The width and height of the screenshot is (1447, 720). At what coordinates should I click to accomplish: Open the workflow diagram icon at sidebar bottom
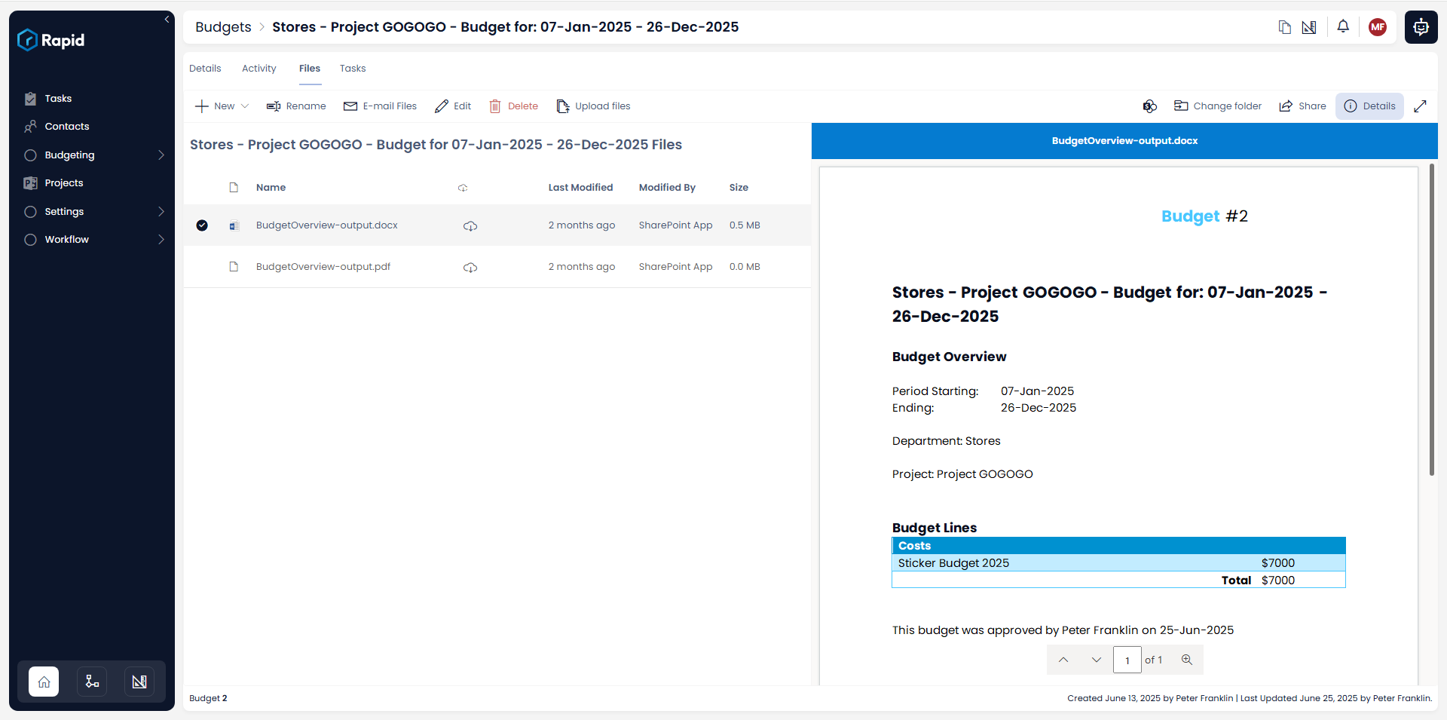(92, 682)
